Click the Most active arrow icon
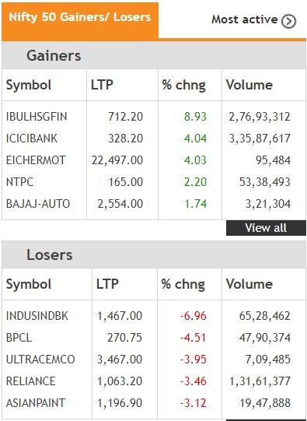 point(288,21)
